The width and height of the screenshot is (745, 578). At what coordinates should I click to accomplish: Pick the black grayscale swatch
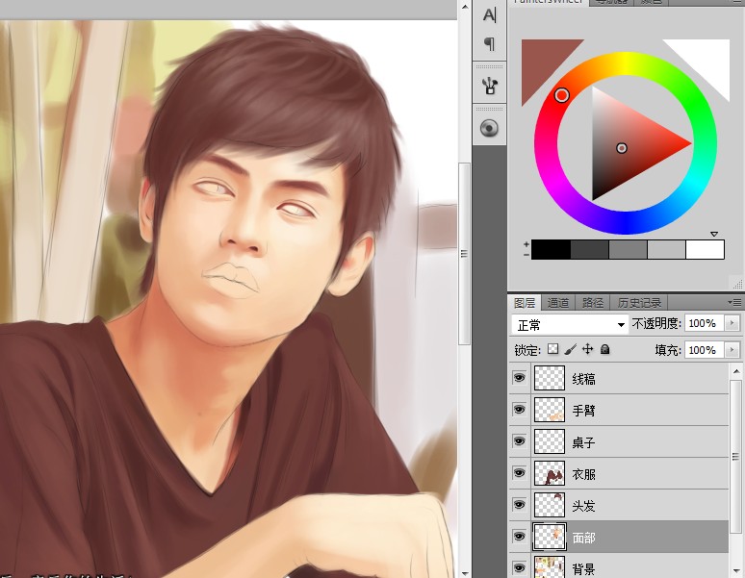551,250
